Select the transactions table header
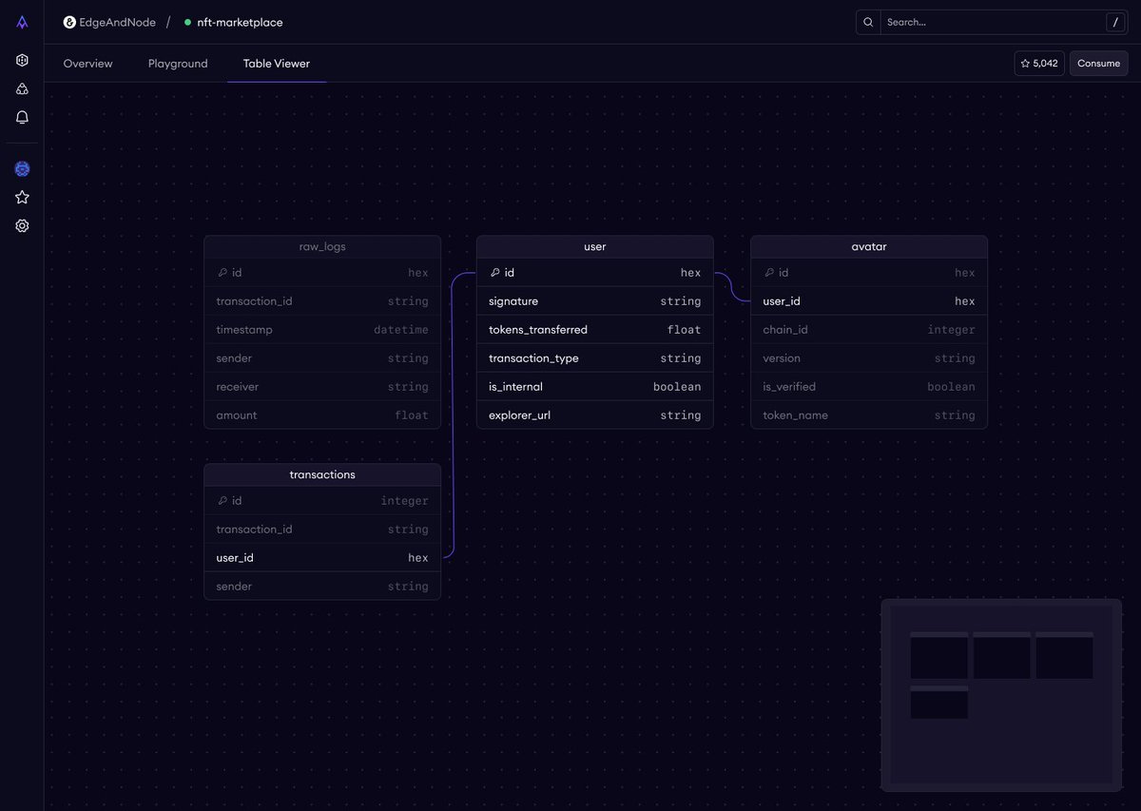 click(322, 474)
